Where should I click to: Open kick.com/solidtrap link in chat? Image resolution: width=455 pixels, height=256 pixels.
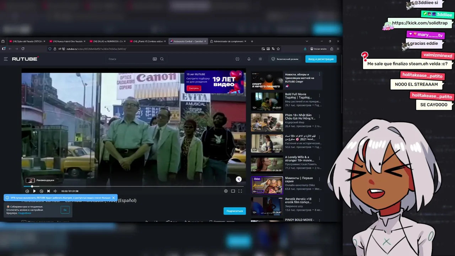(420, 23)
